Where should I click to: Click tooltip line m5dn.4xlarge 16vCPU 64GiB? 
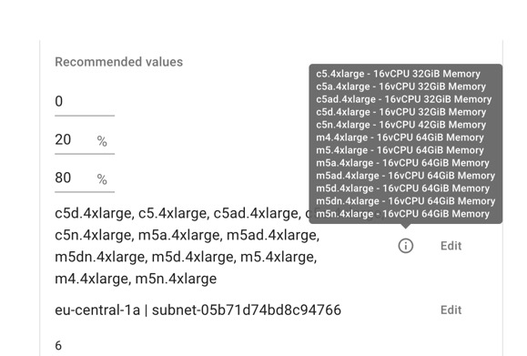click(405, 201)
